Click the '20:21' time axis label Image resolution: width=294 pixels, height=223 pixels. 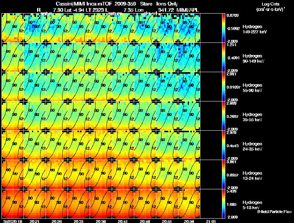coord(35,221)
